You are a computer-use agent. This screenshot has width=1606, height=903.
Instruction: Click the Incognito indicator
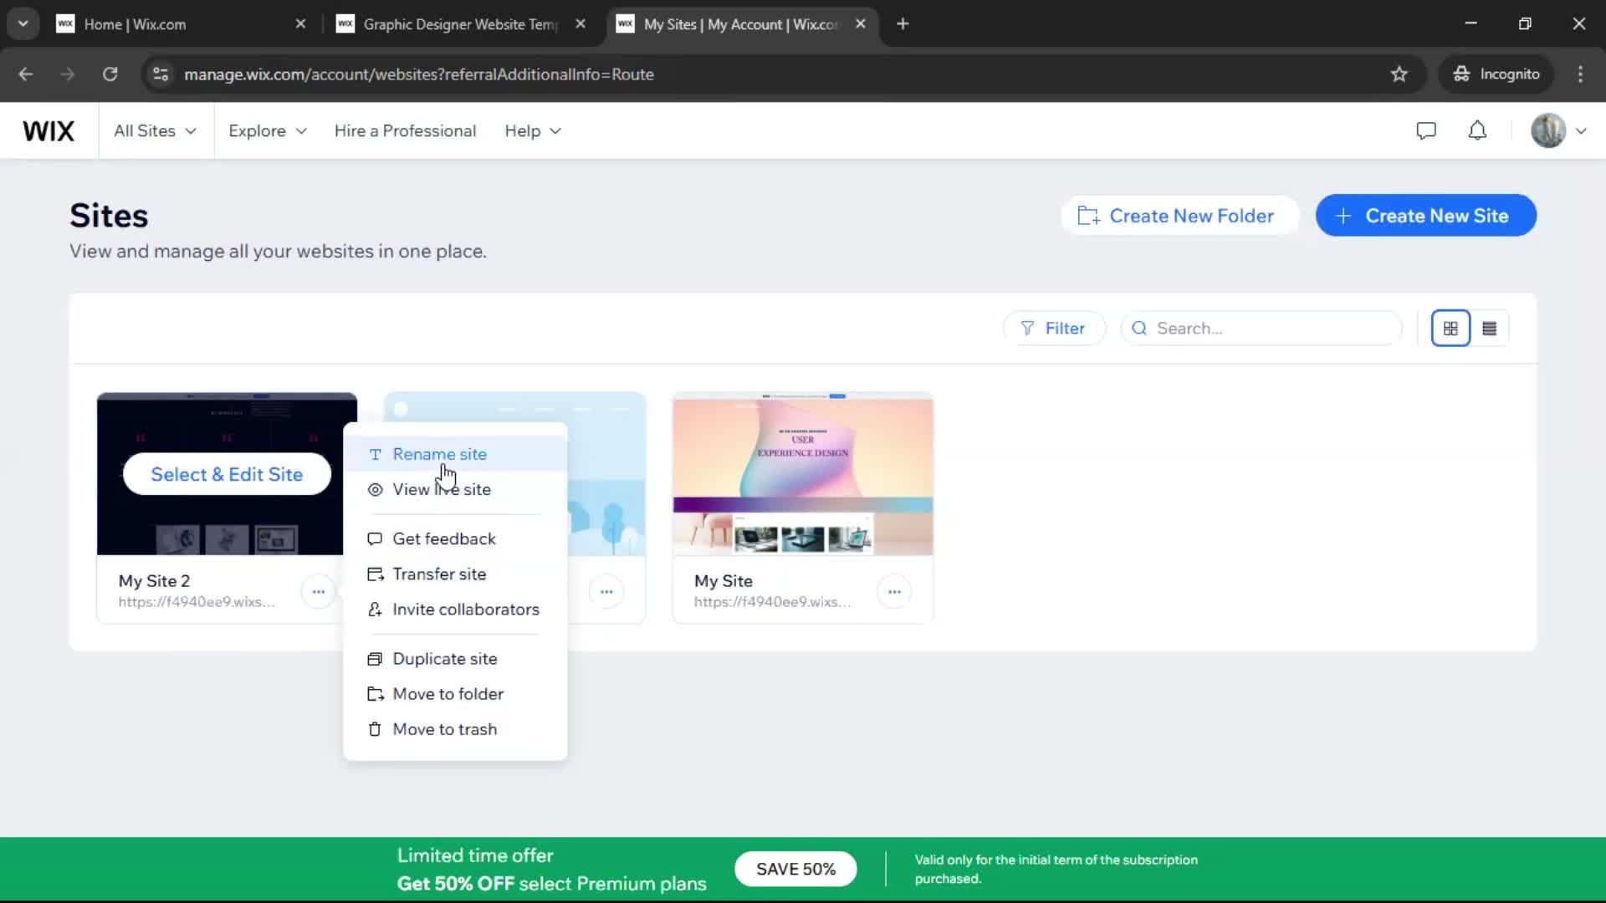[1496, 74]
